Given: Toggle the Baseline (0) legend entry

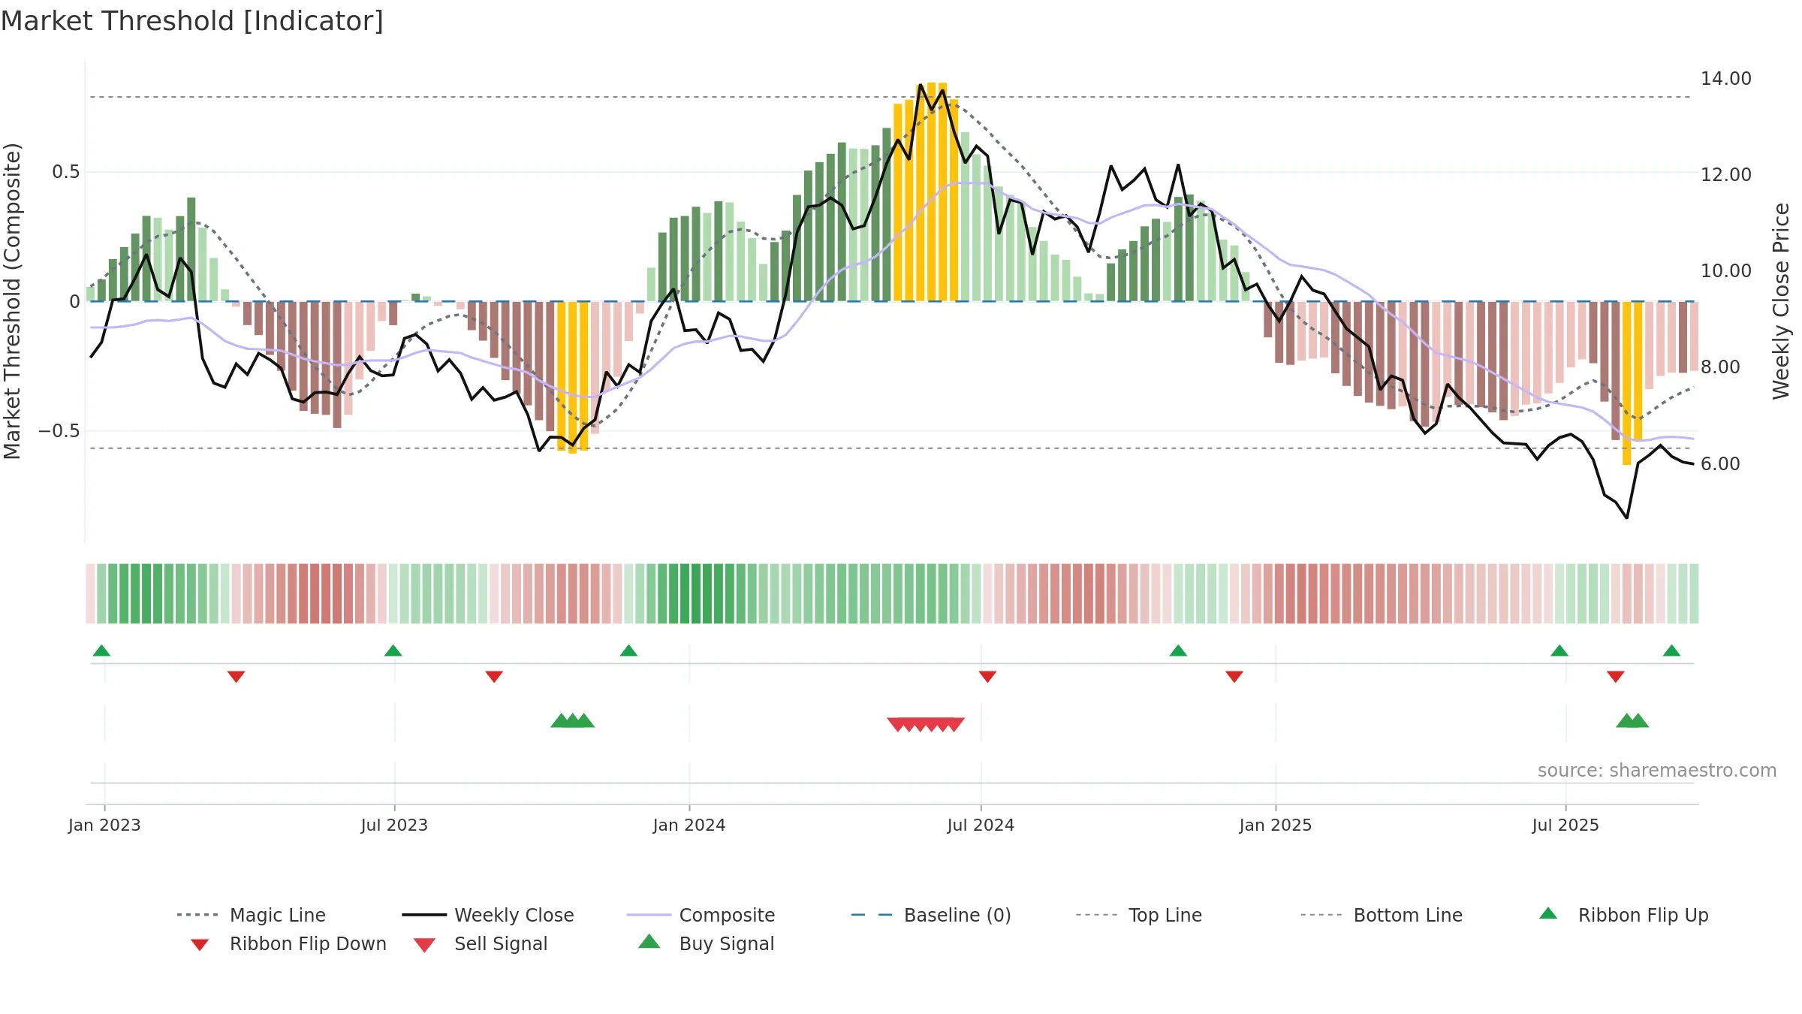Looking at the screenshot, I should (931, 915).
